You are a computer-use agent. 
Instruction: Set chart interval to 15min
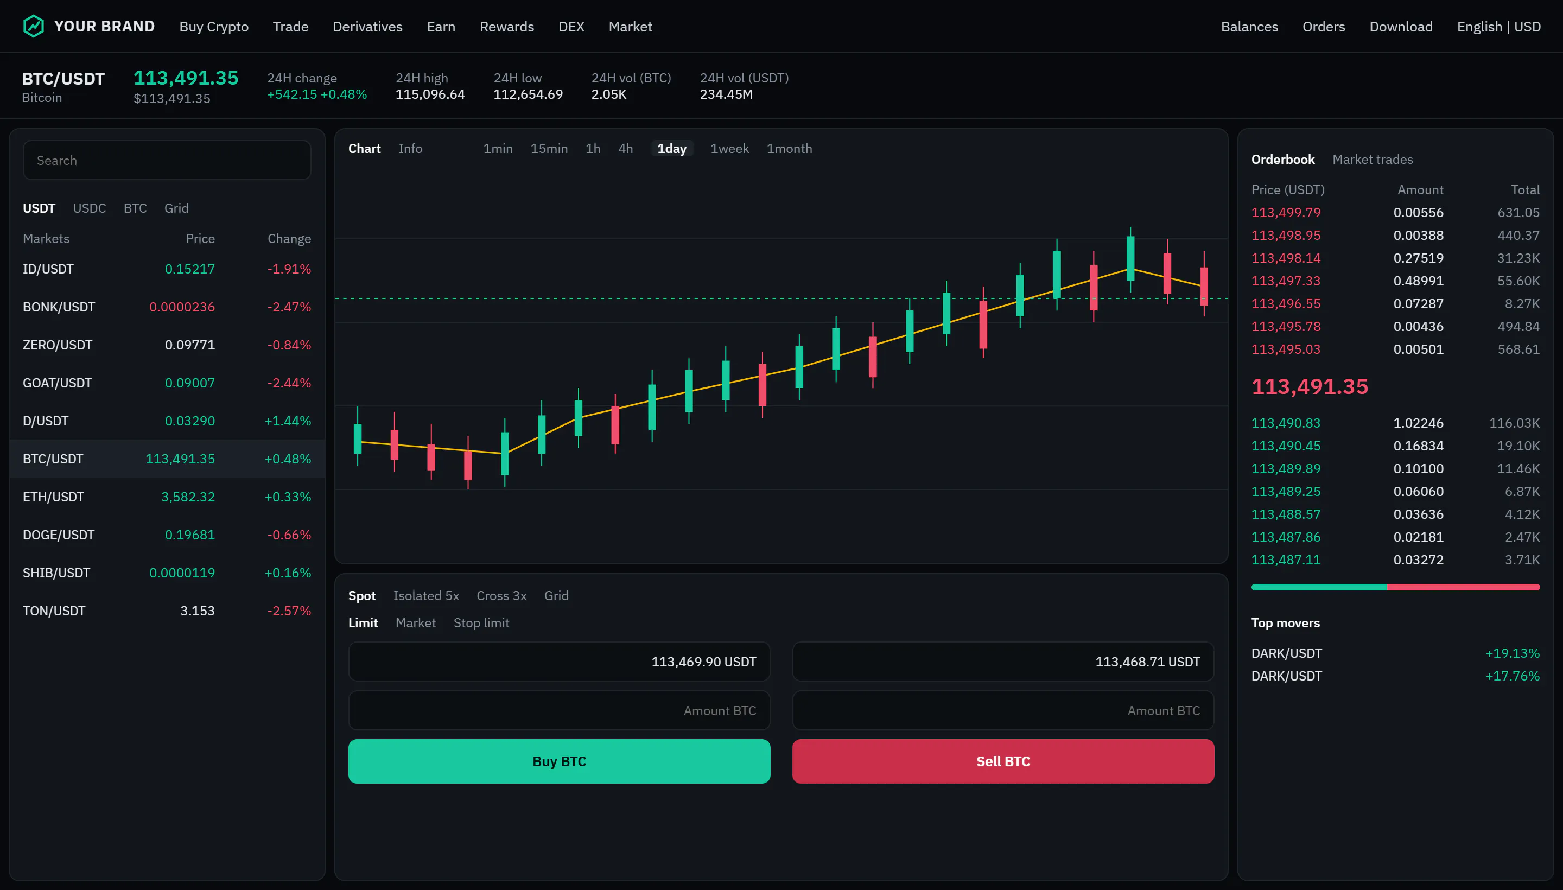click(549, 149)
